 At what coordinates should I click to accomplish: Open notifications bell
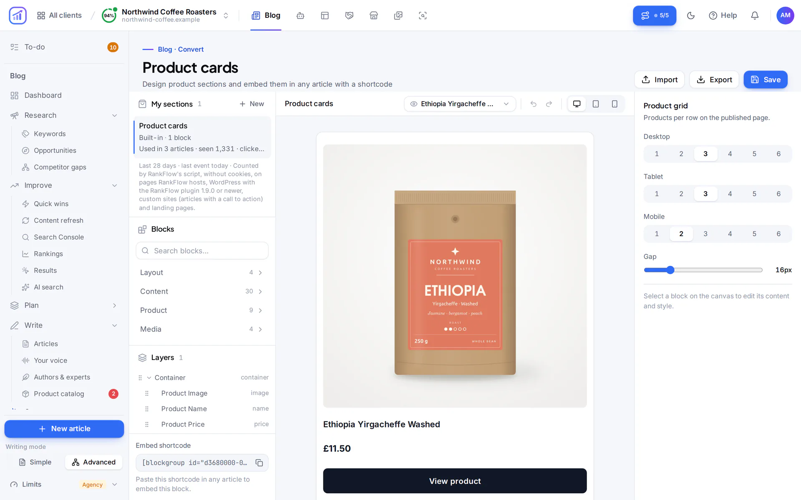(755, 15)
